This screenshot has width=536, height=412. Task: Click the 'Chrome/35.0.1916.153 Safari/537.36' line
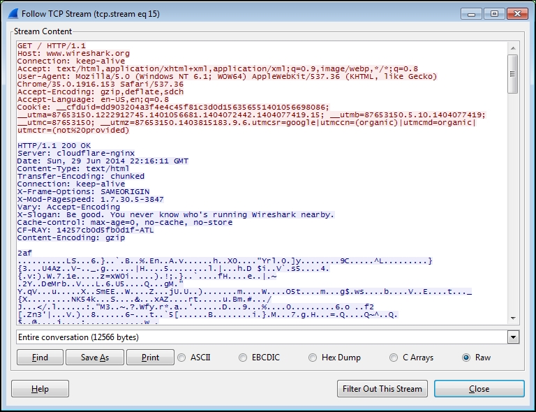100,84
